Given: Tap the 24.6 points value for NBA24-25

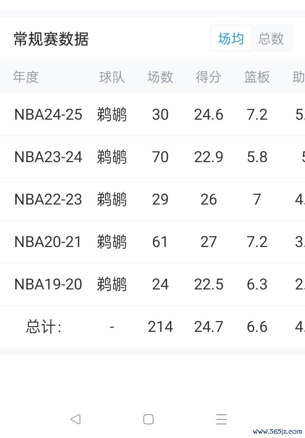Looking at the screenshot, I should [x=209, y=115].
